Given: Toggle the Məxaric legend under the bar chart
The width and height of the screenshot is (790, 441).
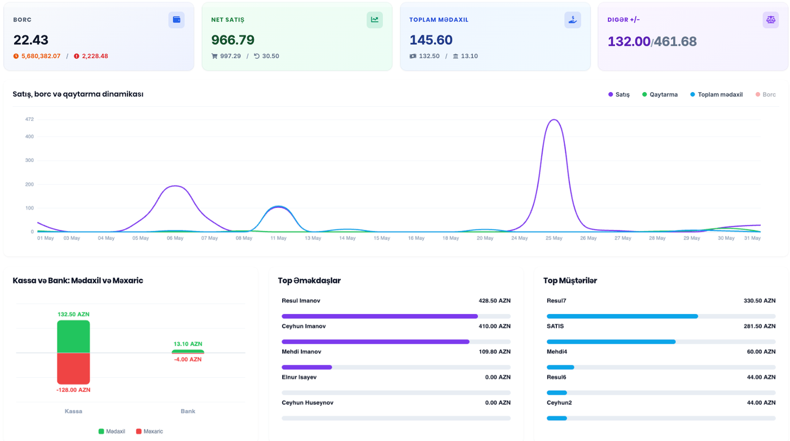Looking at the screenshot, I should [150, 431].
